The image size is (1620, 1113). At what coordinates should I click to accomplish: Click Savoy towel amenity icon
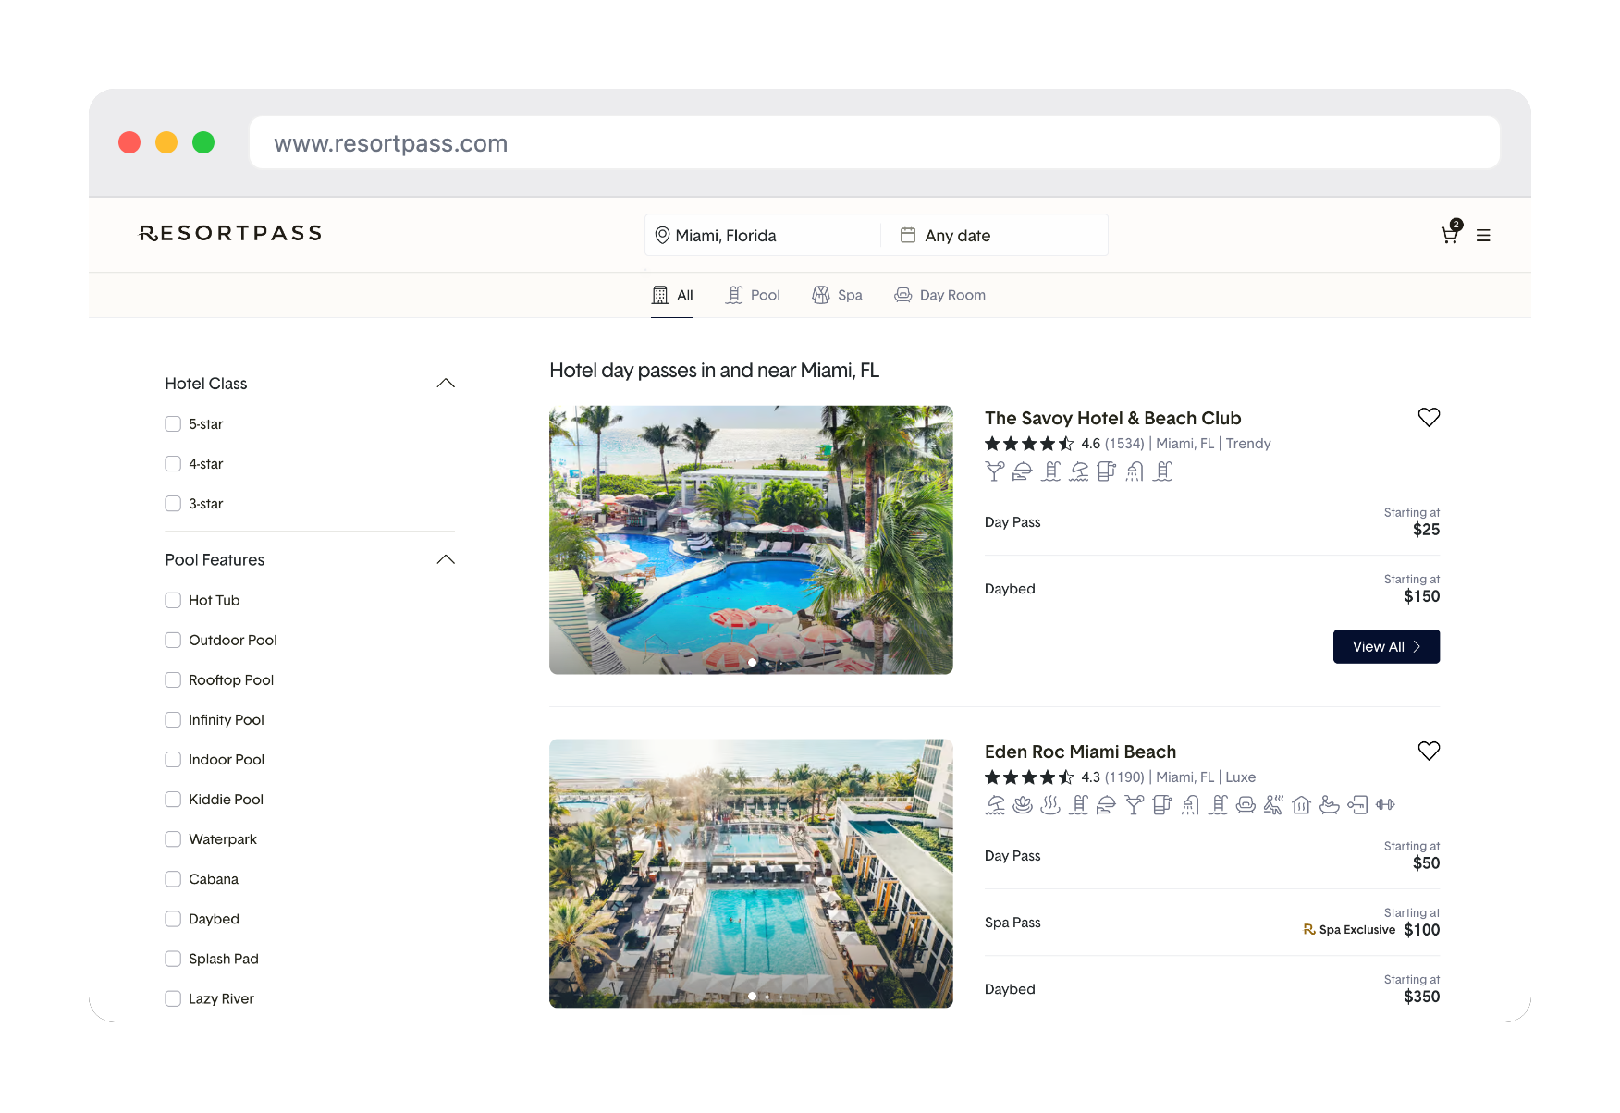click(x=1107, y=471)
